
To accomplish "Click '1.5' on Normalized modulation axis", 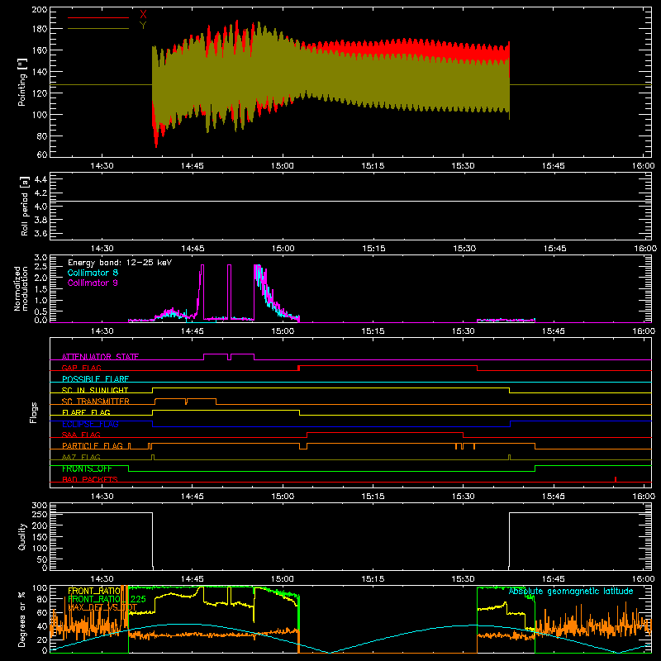I will pyautogui.click(x=40, y=289).
